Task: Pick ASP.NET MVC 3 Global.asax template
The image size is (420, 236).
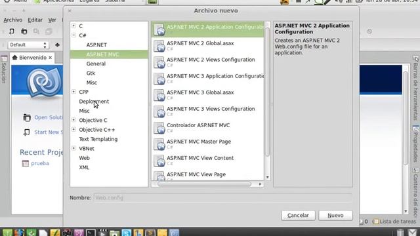Action: point(208,95)
